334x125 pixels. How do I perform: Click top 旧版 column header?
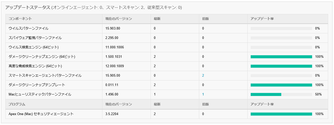[206, 19]
